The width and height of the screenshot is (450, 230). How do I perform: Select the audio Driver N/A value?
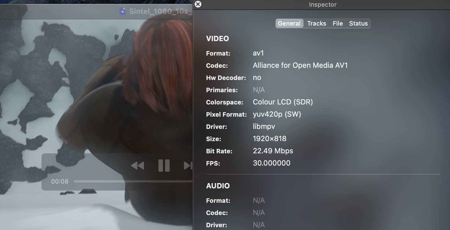[259, 225]
